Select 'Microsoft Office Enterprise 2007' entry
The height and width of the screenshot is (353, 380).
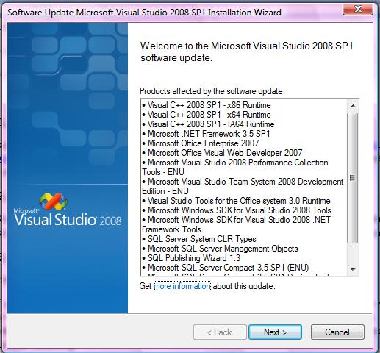pyautogui.click(x=201, y=143)
